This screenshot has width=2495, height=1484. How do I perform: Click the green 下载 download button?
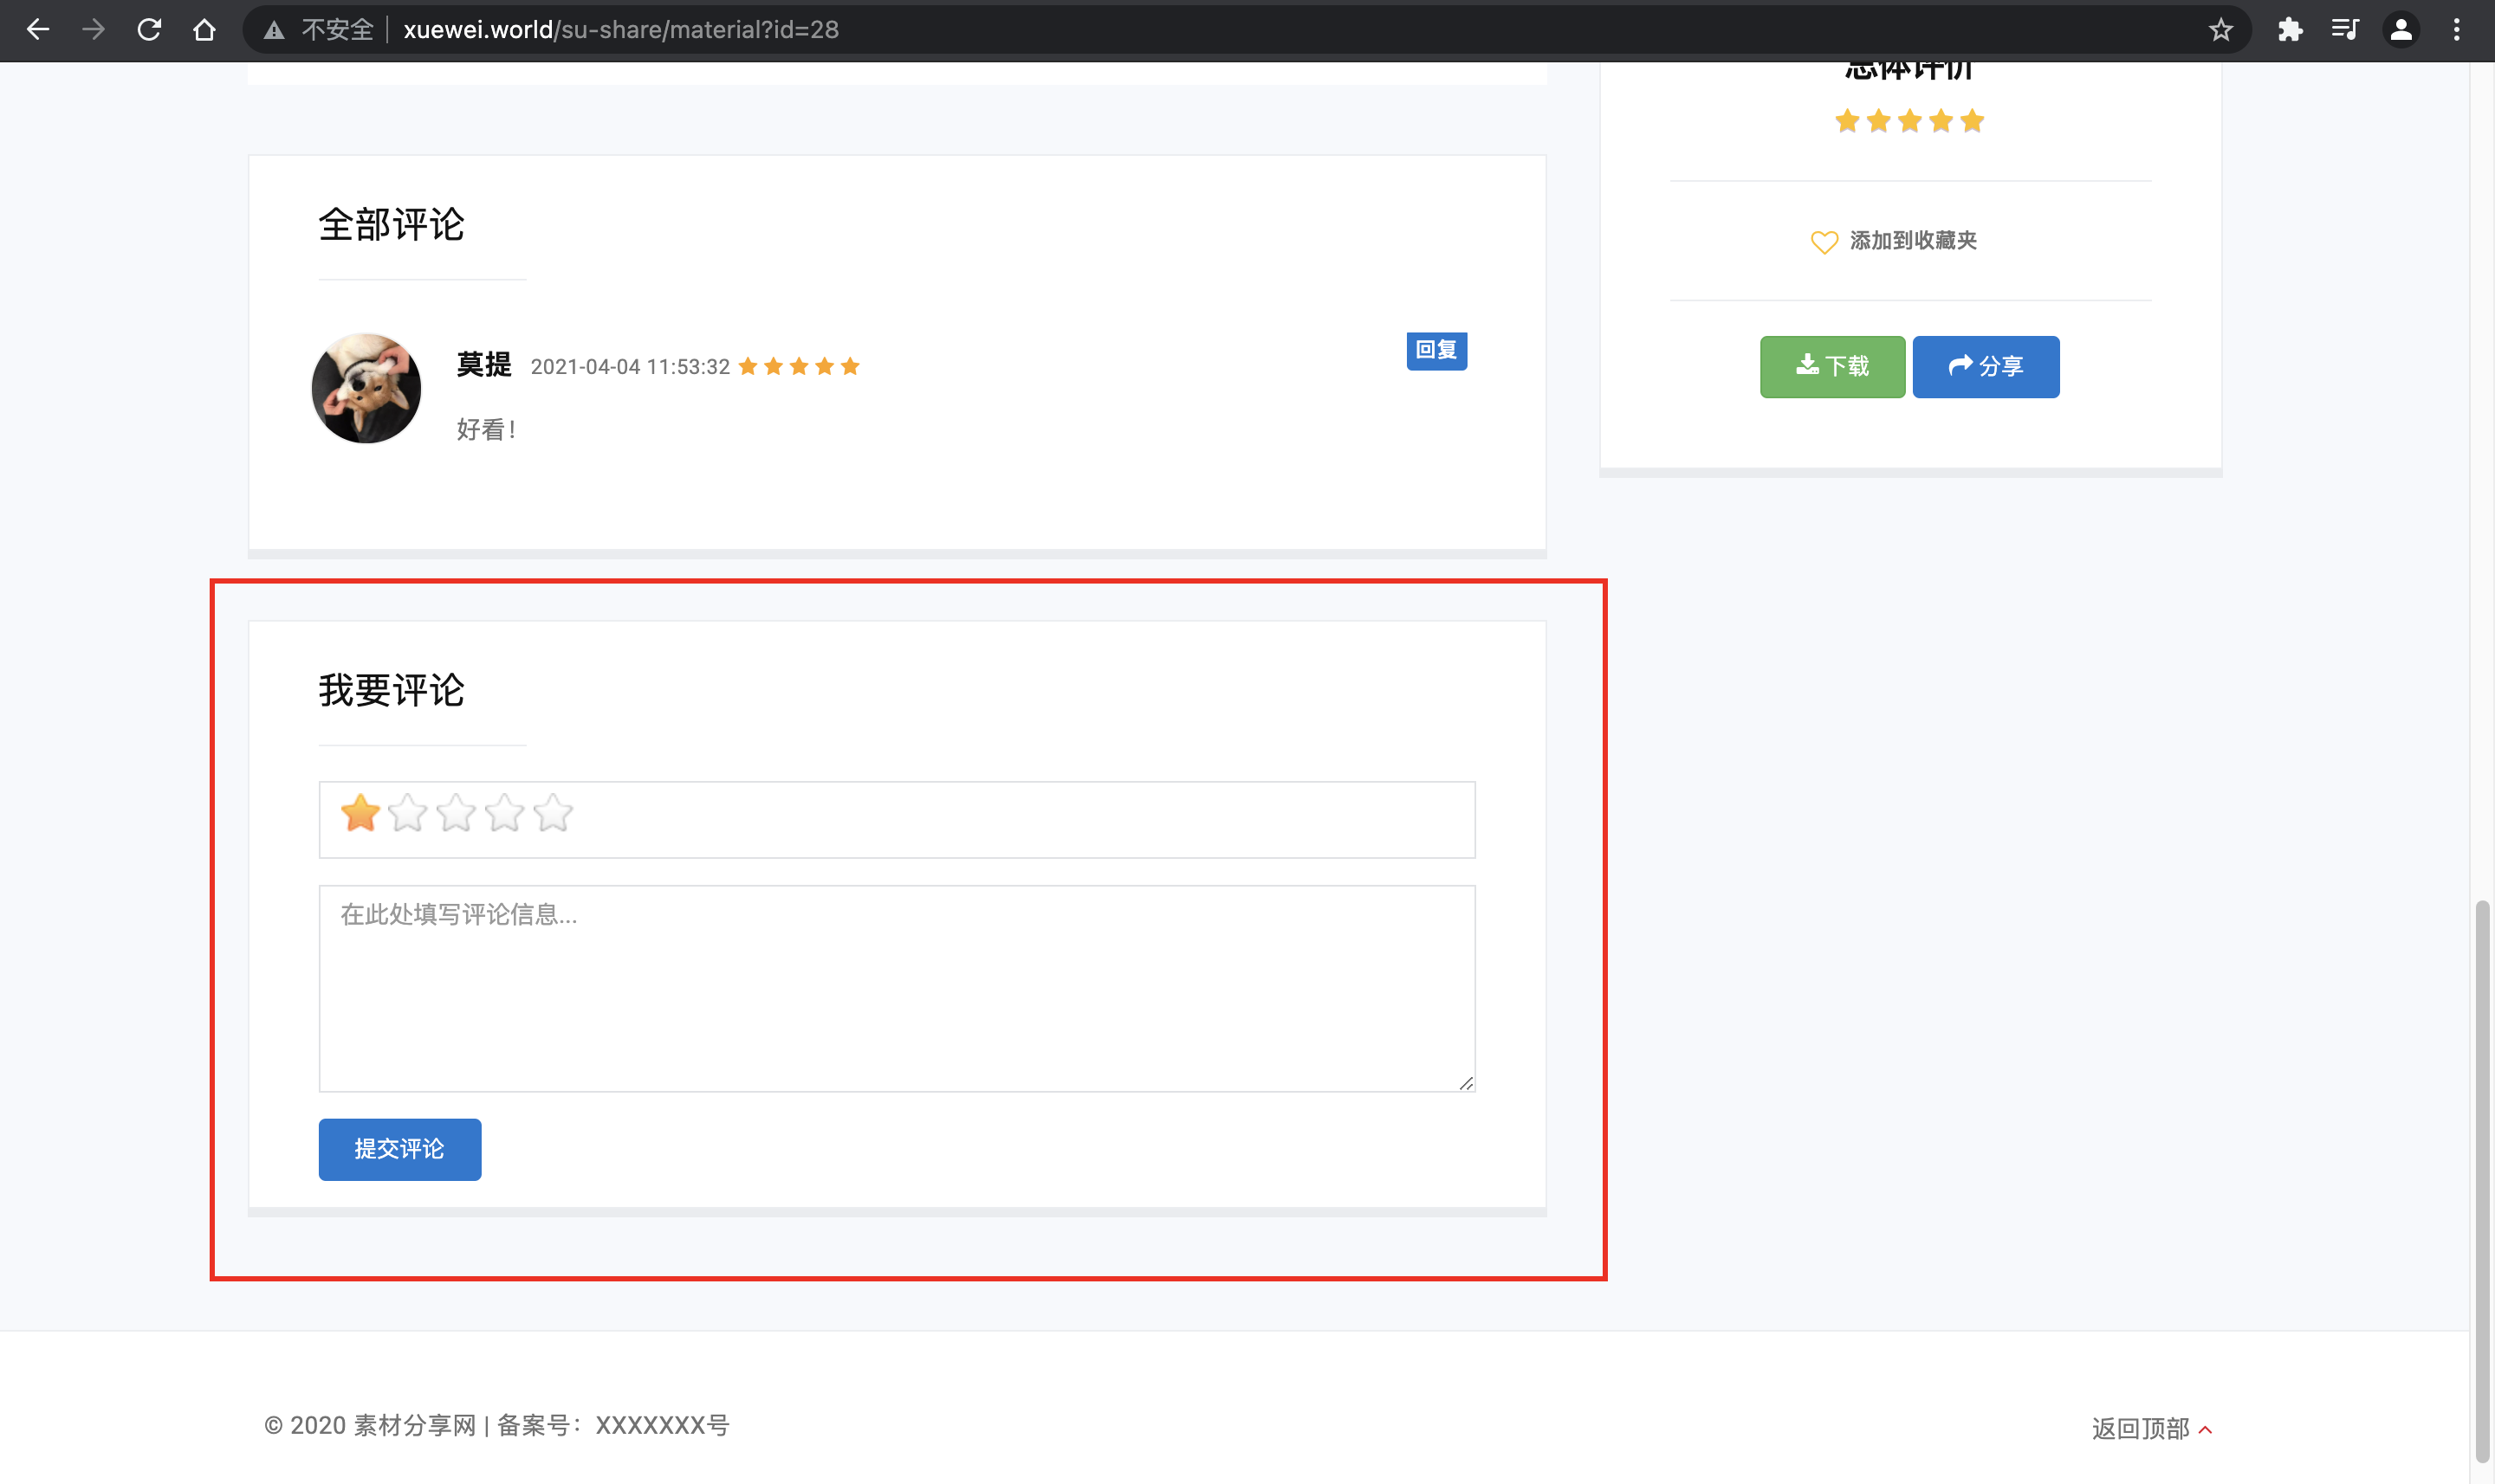(1831, 367)
